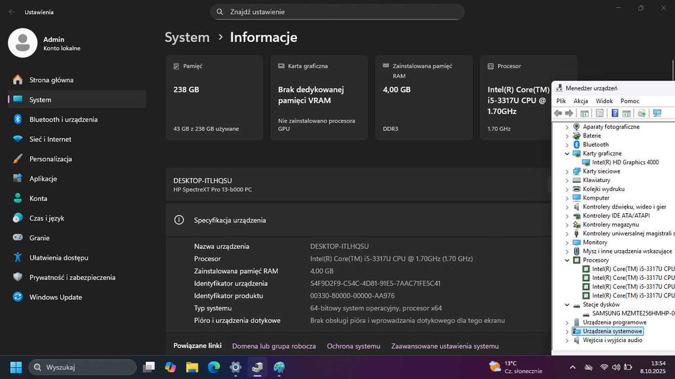
Task: Select Kontrolery IDE ATA/ATAPI item
Action: tap(616, 216)
